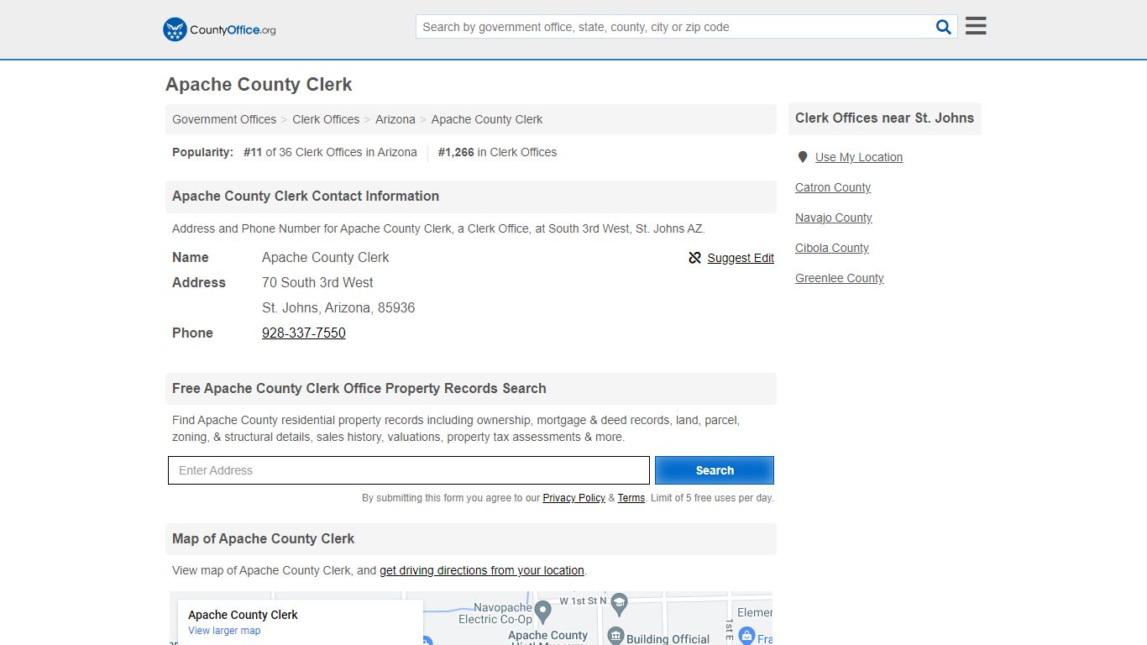
Task: Open Greenlee County clerk link
Action: pyautogui.click(x=840, y=278)
